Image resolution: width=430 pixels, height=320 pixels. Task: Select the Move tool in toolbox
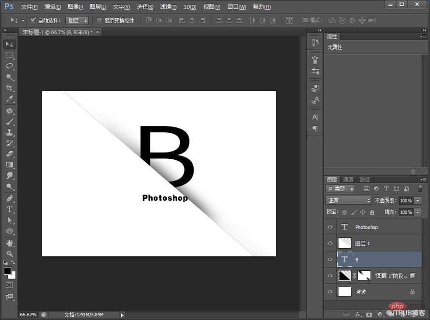[x=9, y=44]
